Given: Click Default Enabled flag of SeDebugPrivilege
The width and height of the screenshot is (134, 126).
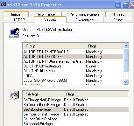Looking at the screenshot, I should (76, 109).
